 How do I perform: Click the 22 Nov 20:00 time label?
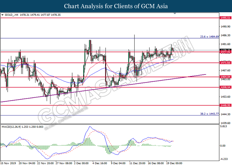tap(45, 163)
